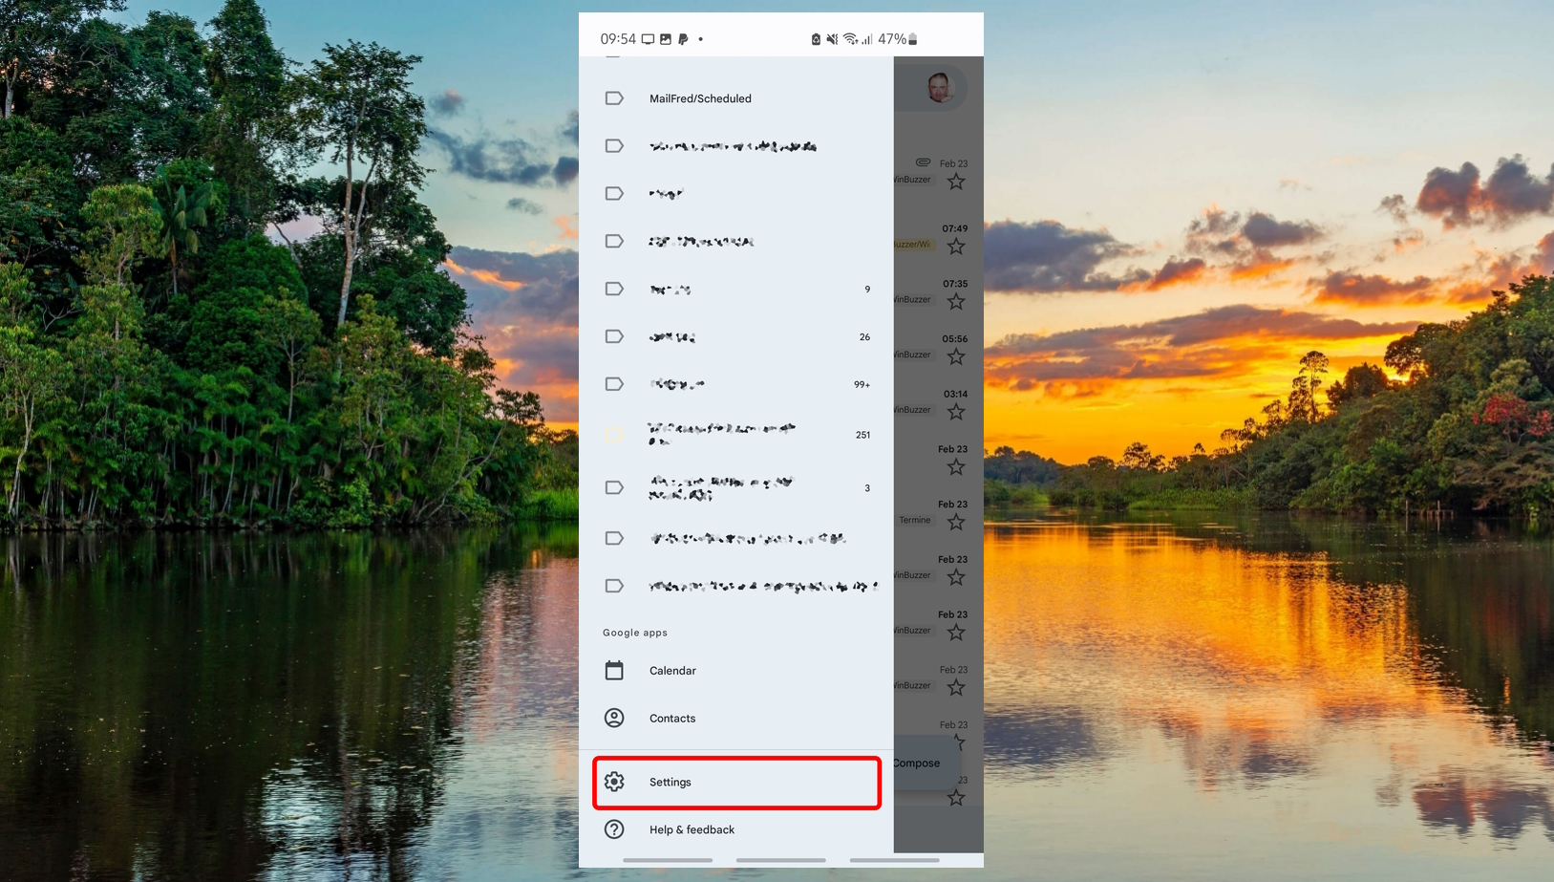This screenshot has width=1554, height=882.
Task: Click the image notification icon
Action: click(666, 39)
